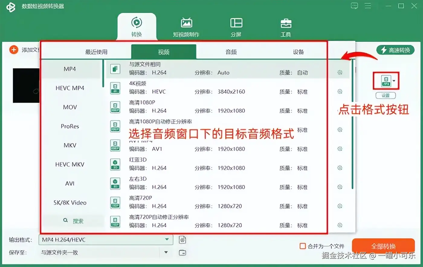Select the 4K视频 HEVC 3840x2160 preset
Image resolution: width=423 pixels, height=267 pixels.
click(228, 88)
